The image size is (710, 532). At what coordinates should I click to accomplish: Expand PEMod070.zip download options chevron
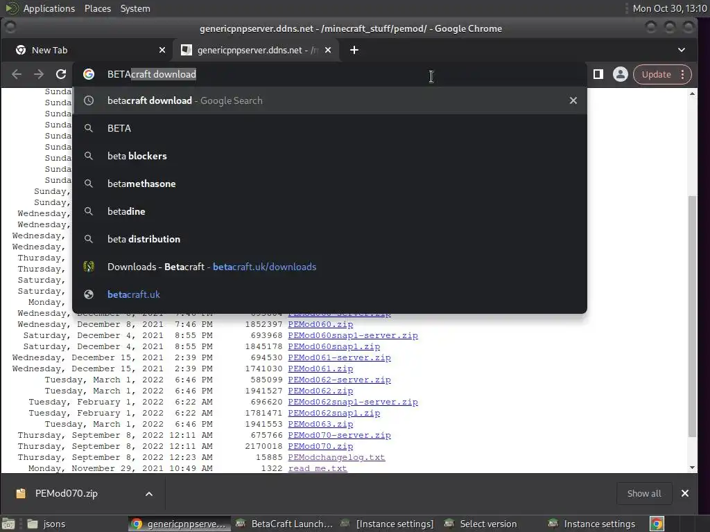[149, 494]
